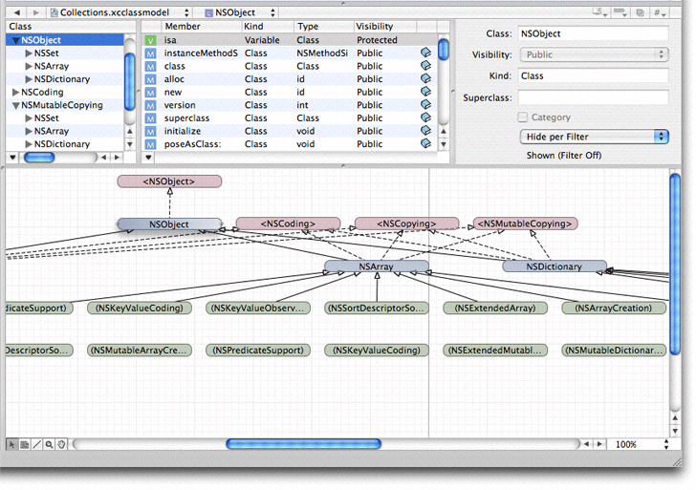Open the Hide per Filter dropdown
Screen dimensions: 696x490
coord(594,137)
